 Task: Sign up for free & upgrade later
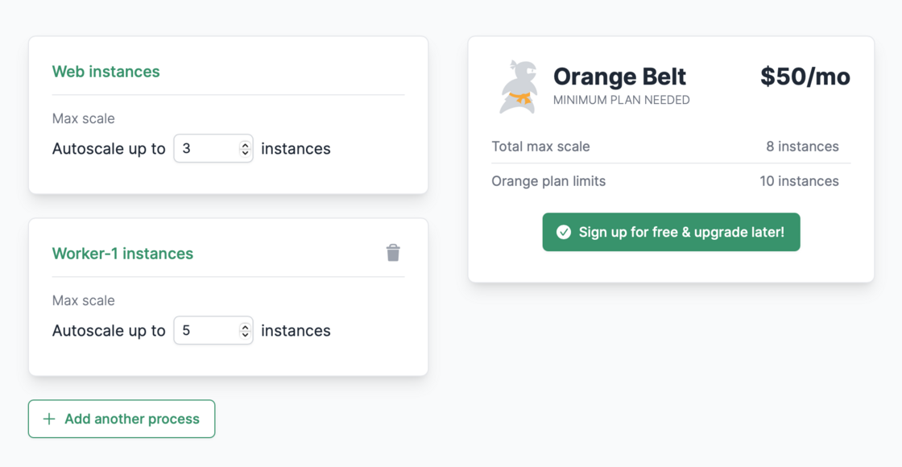click(671, 232)
